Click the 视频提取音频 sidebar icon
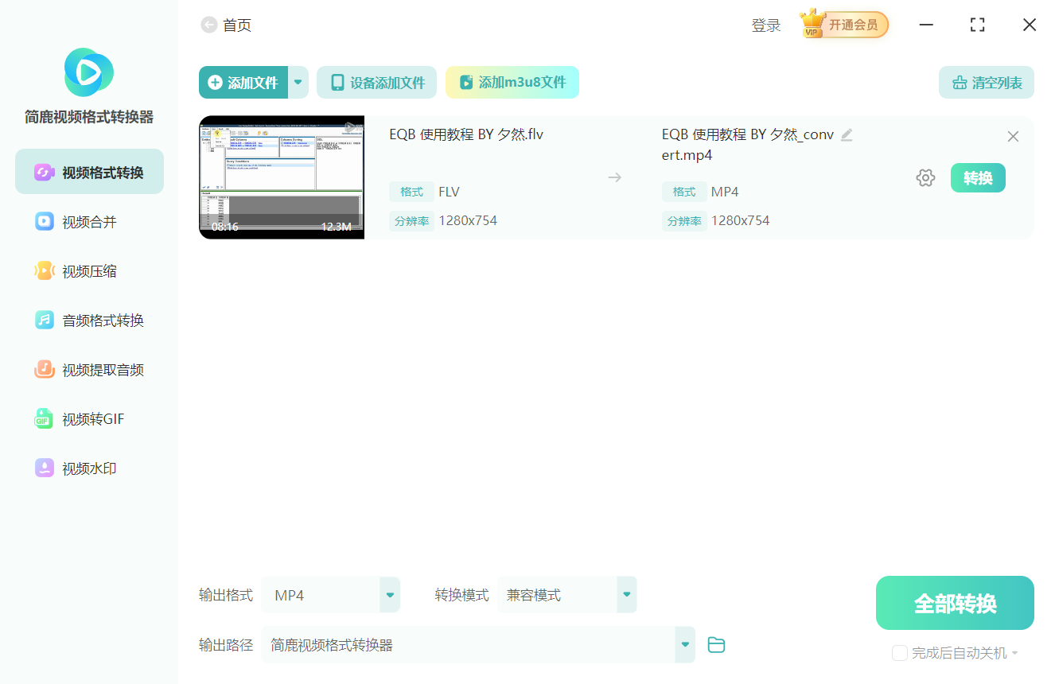Screen dimensions: 1055x684 pos(44,370)
